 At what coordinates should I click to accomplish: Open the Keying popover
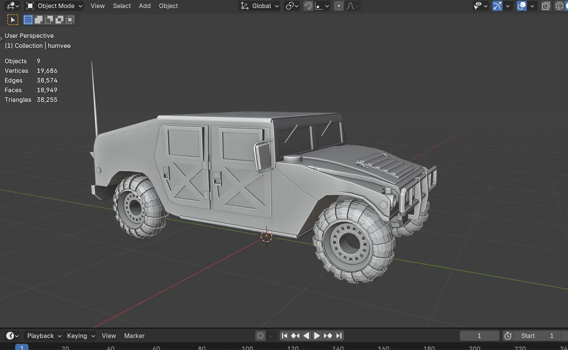[81, 336]
